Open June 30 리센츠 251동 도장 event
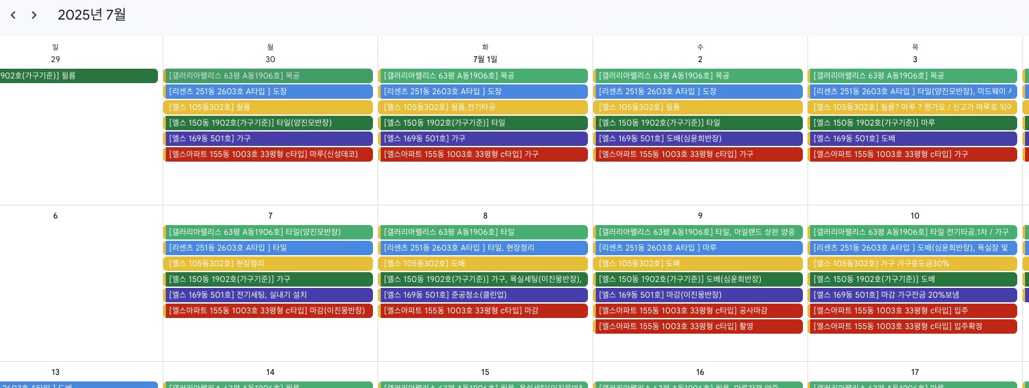The height and width of the screenshot is (388, 1029). click(x=268, y=92)
